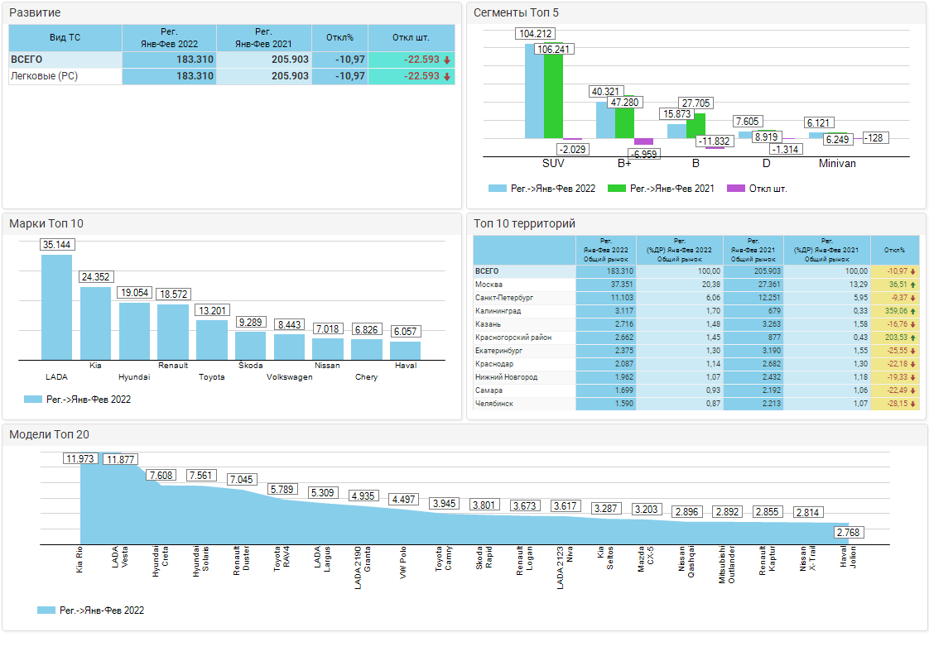Toggle green Янв-Фев 2021 series in segments legend

[x=617, y=189]
